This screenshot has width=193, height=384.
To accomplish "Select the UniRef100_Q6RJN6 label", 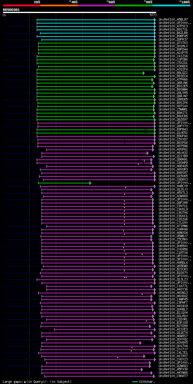I will pos(173,83).
